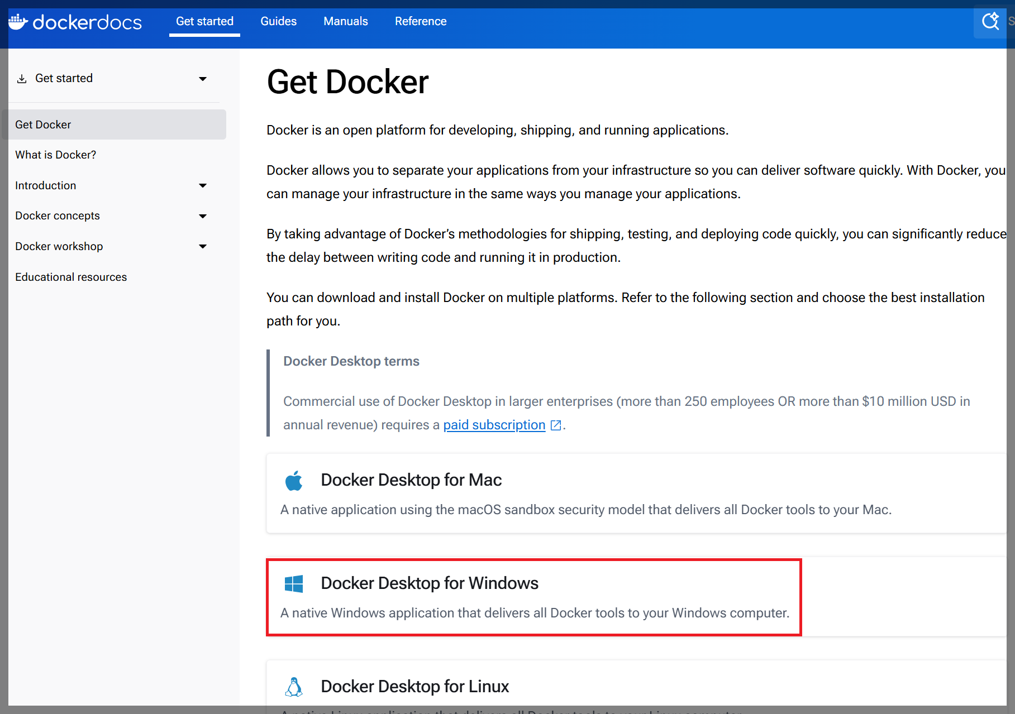Click the download icon beside Get started

[22, 79]
